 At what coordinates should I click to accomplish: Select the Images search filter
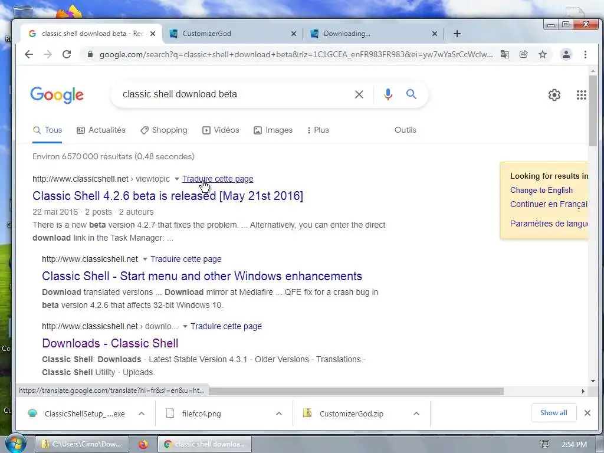(273, 130)
